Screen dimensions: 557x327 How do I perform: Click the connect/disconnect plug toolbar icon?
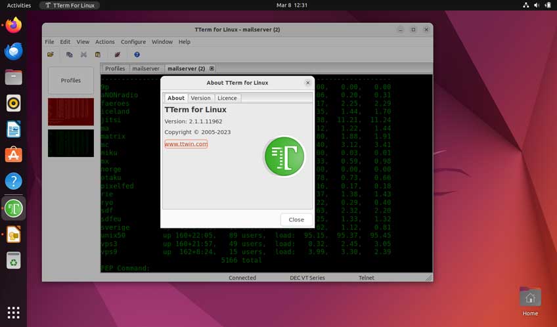118,54
